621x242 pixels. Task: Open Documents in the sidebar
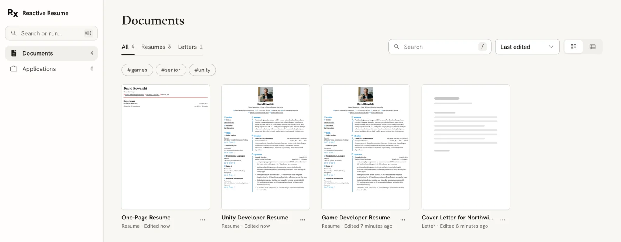click(52, 53)
